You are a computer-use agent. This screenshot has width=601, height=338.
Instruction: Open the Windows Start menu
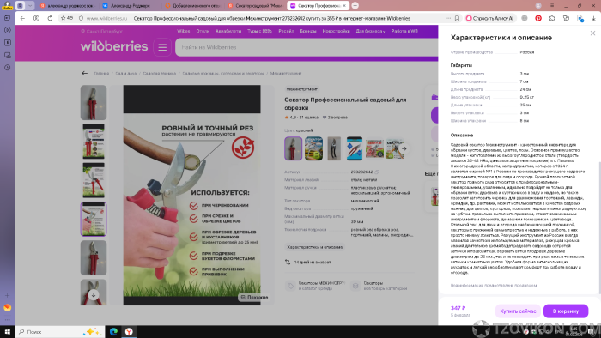[x=7, y=331]
